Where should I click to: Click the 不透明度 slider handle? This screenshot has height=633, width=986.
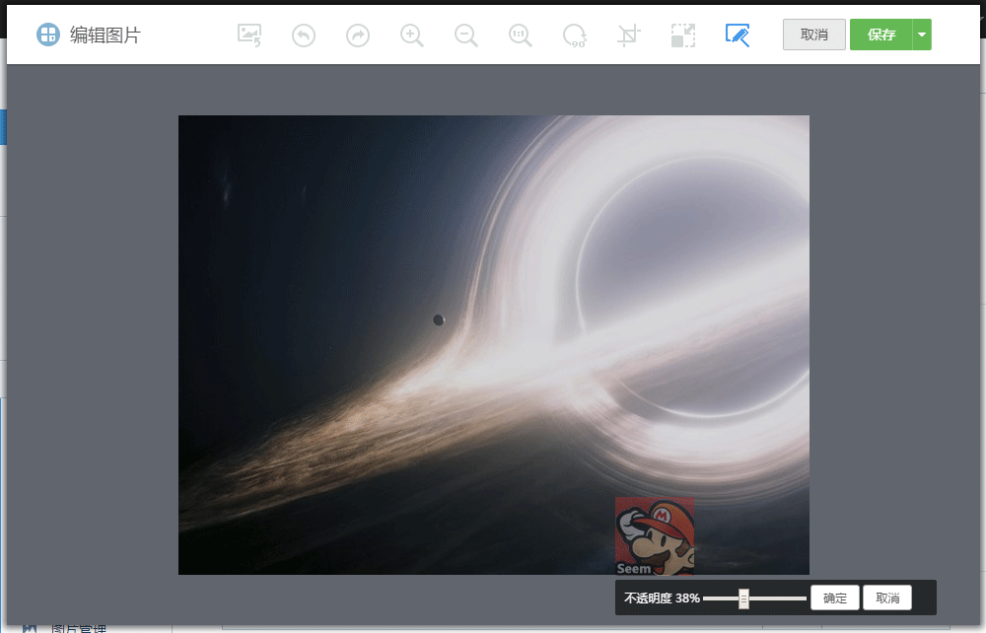743,598
